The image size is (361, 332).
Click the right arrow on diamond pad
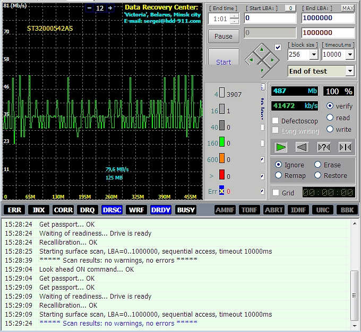pyautogui.click(x=272, y=60)
